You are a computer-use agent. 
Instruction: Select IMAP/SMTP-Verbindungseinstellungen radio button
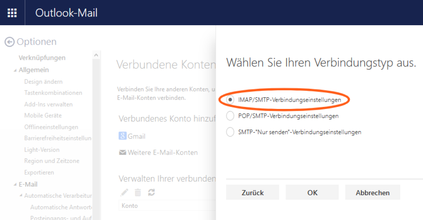(x=230, y=100)
